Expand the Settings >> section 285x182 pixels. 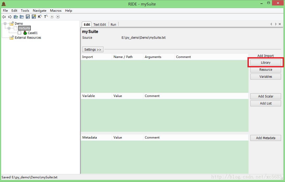pos(93,49)
